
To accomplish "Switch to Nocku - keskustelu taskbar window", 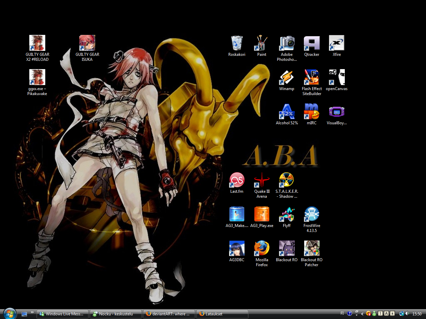I will click(x=115, y=314).
